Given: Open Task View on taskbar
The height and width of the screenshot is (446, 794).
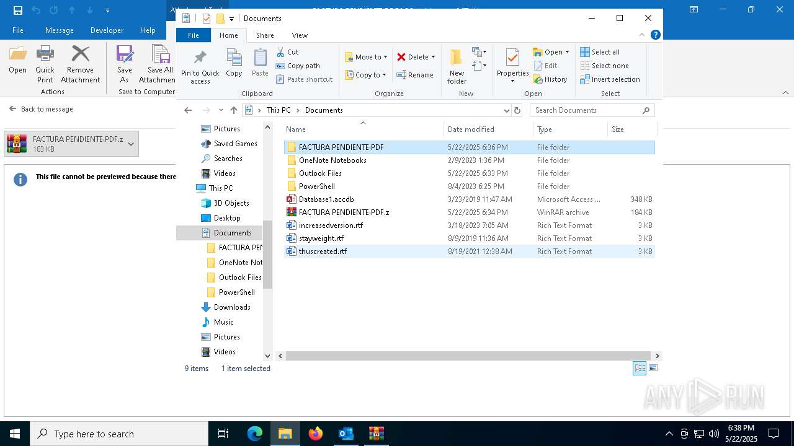Looking at the screenshot, I should pos(224,434).
